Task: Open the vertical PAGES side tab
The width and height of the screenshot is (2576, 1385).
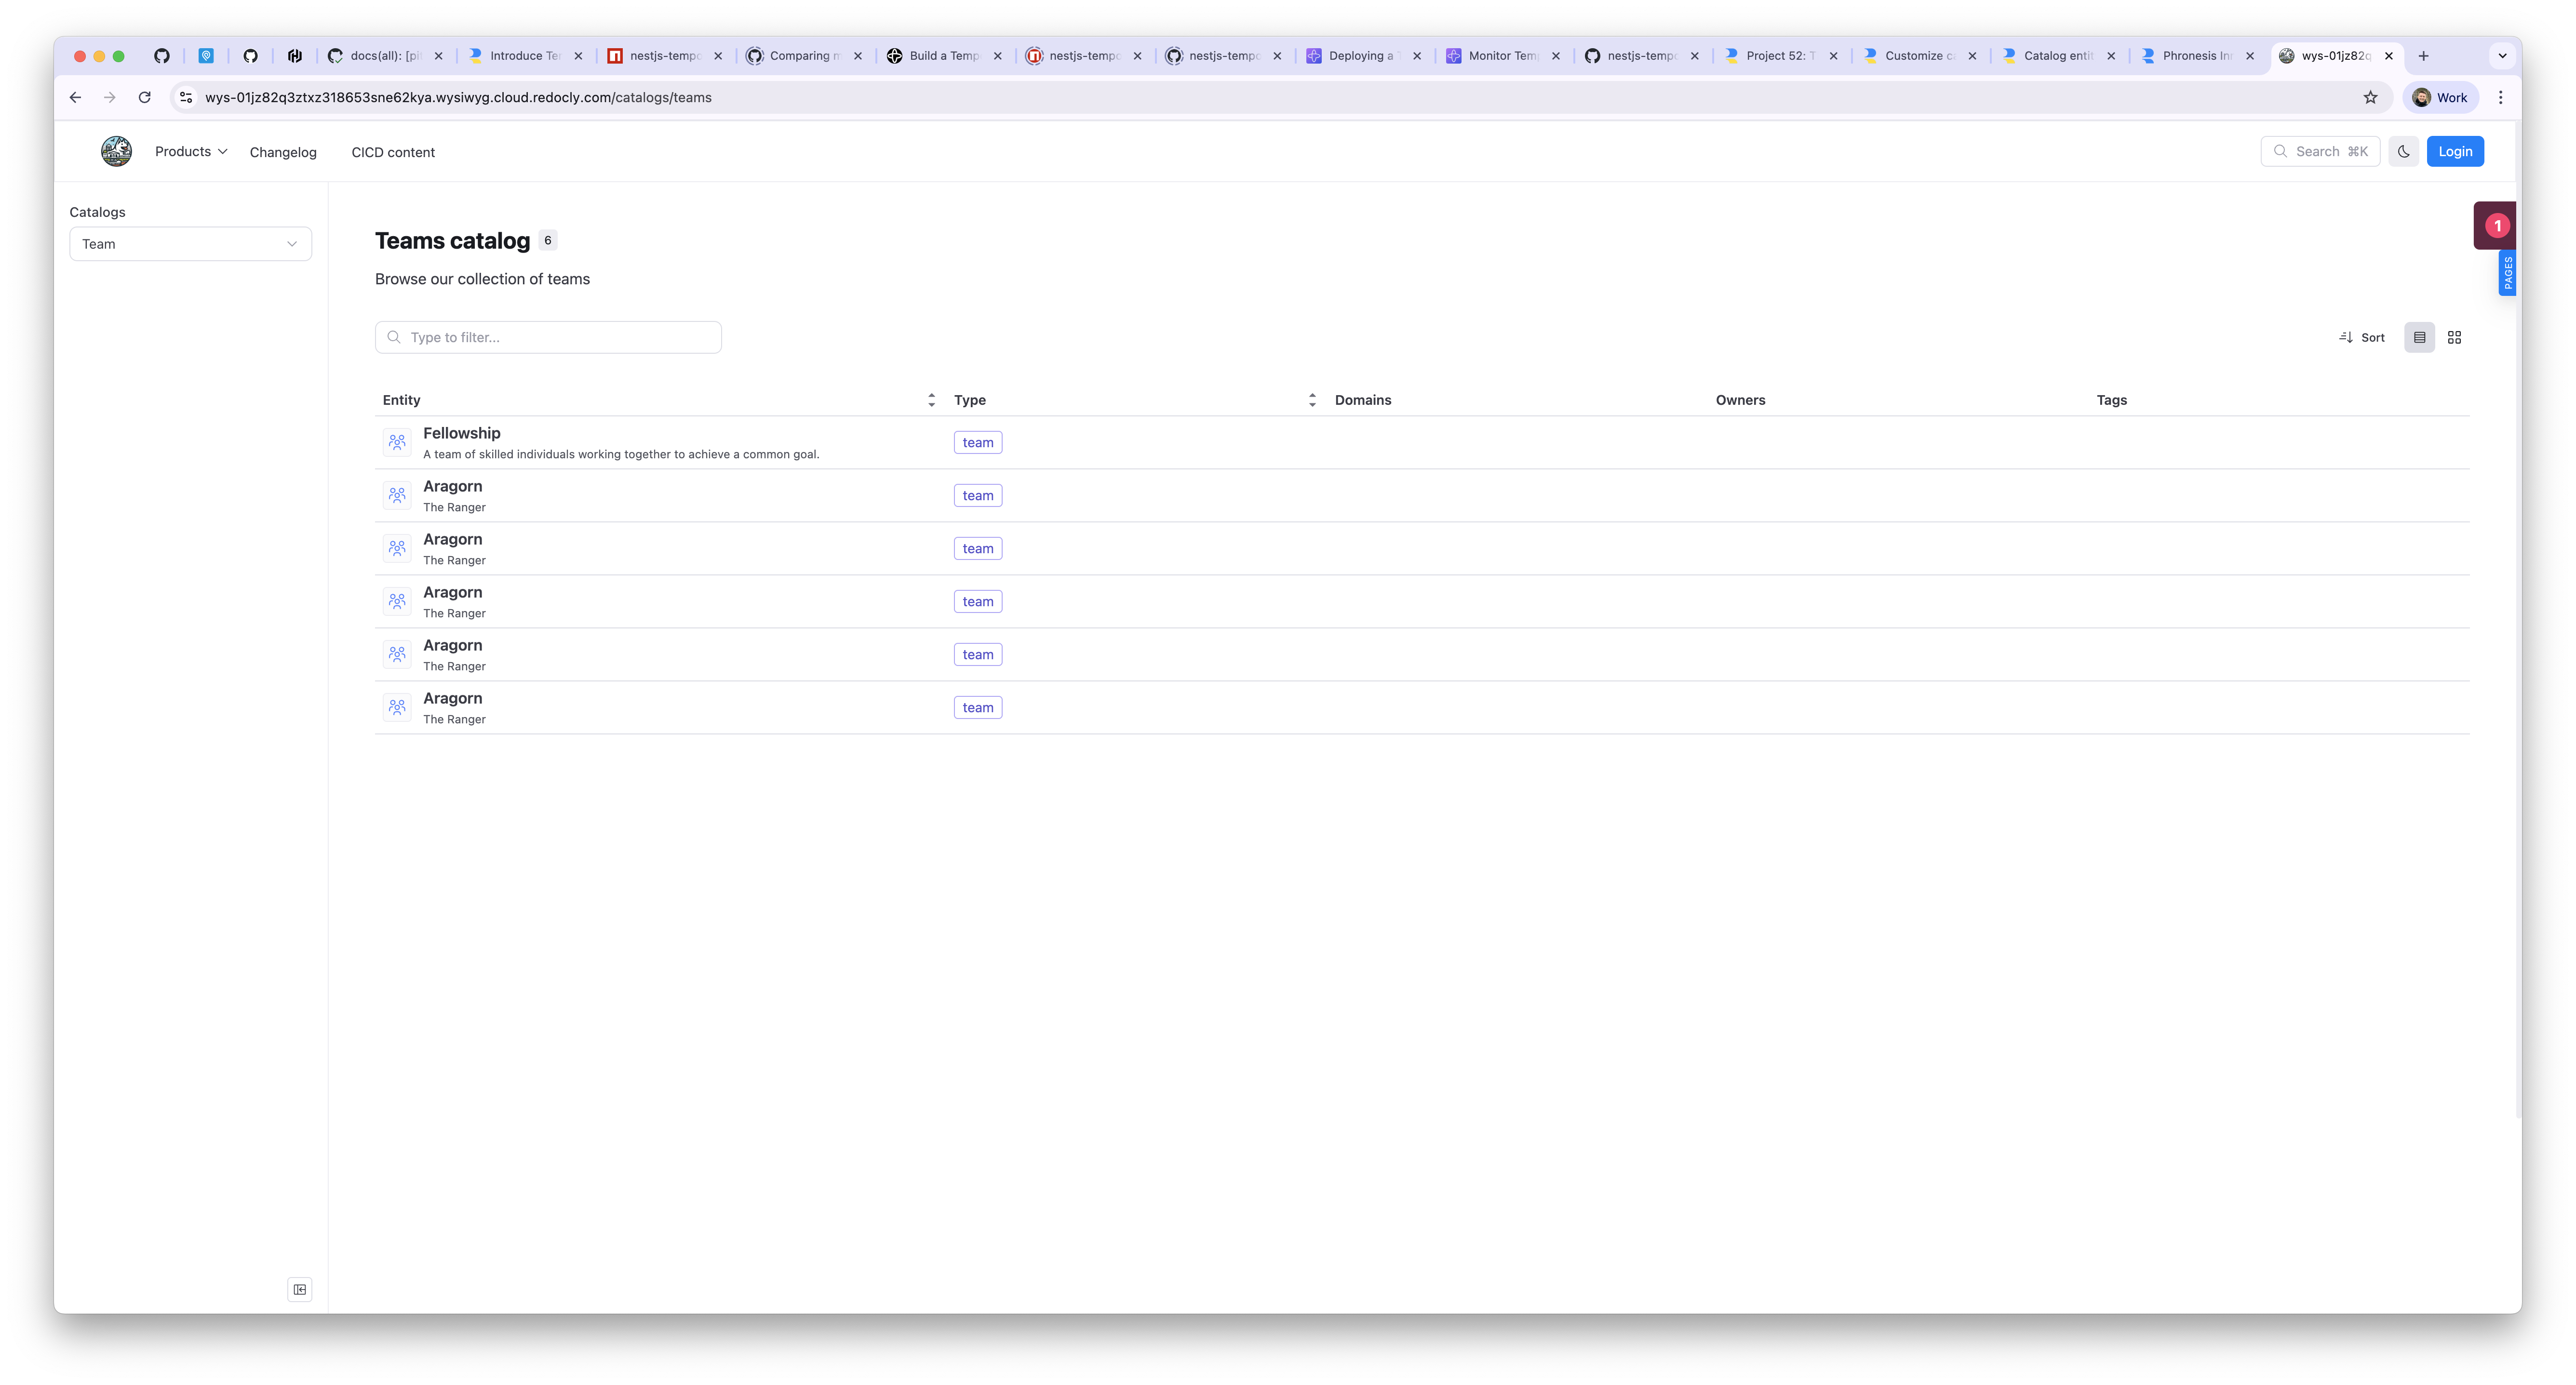Action: pyautogui.click(x=2507, y=273)
